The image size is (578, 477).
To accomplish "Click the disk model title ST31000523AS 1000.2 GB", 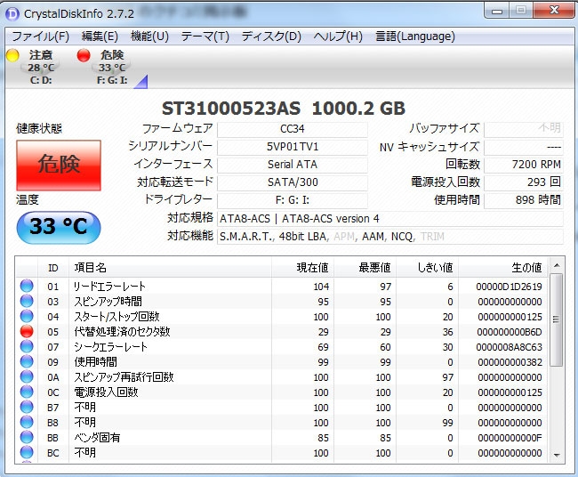I will 283,109.
